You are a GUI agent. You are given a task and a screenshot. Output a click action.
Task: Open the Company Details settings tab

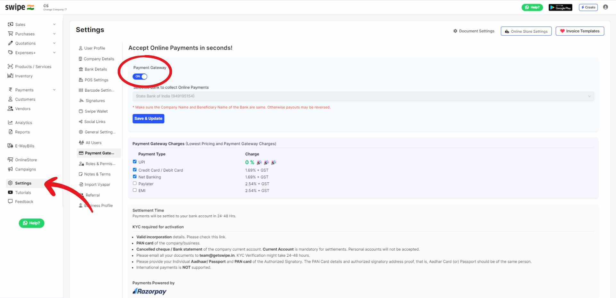pos(97,59)
